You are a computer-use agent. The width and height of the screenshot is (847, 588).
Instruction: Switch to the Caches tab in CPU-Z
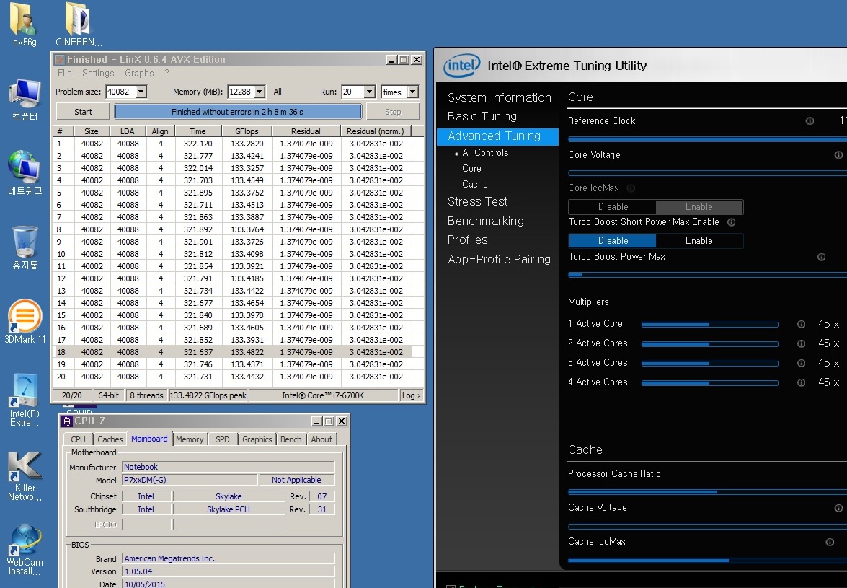(110, 439)
